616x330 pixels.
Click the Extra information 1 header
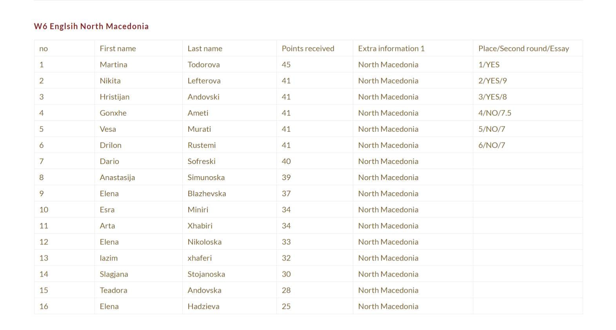[391, 49]
